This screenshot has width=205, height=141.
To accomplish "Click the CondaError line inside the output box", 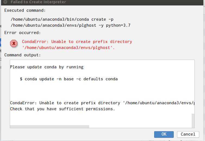I will 102,103.
